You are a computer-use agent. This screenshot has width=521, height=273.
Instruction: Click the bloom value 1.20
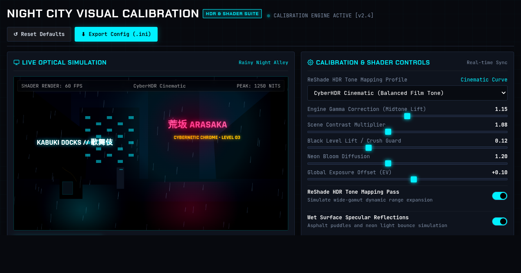click(x=501, y=156)
